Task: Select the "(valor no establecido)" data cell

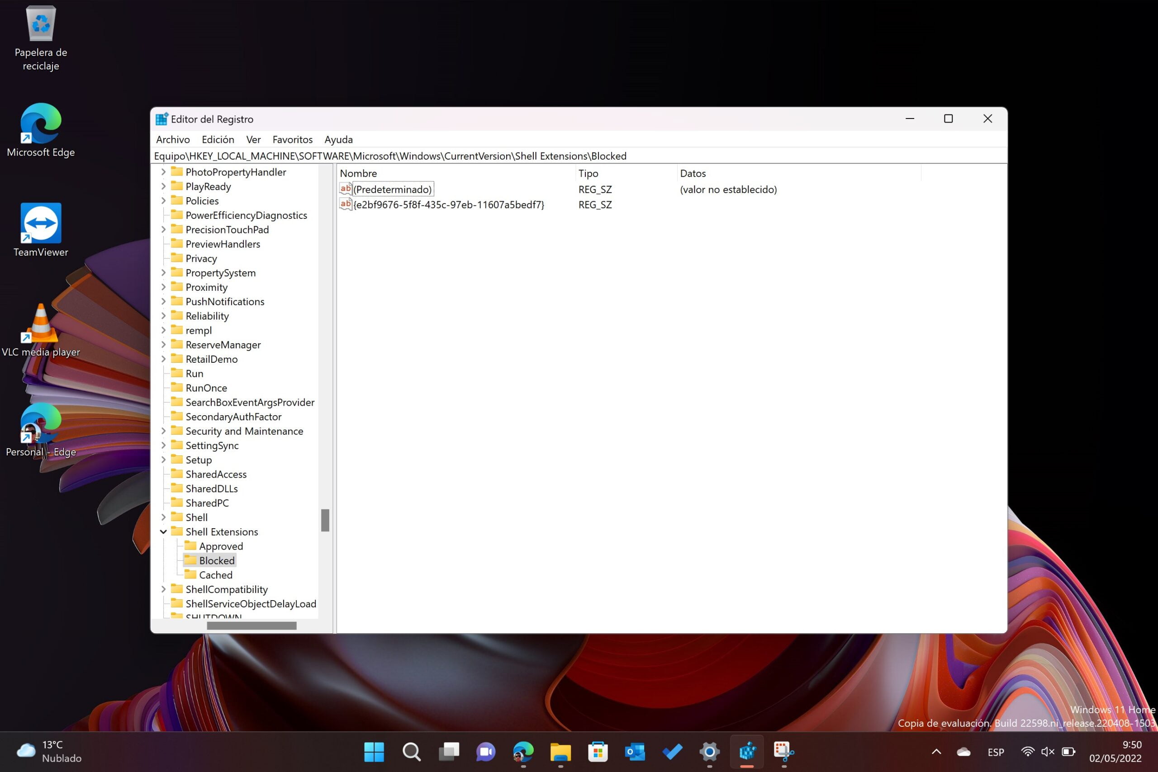Action: 728,189
